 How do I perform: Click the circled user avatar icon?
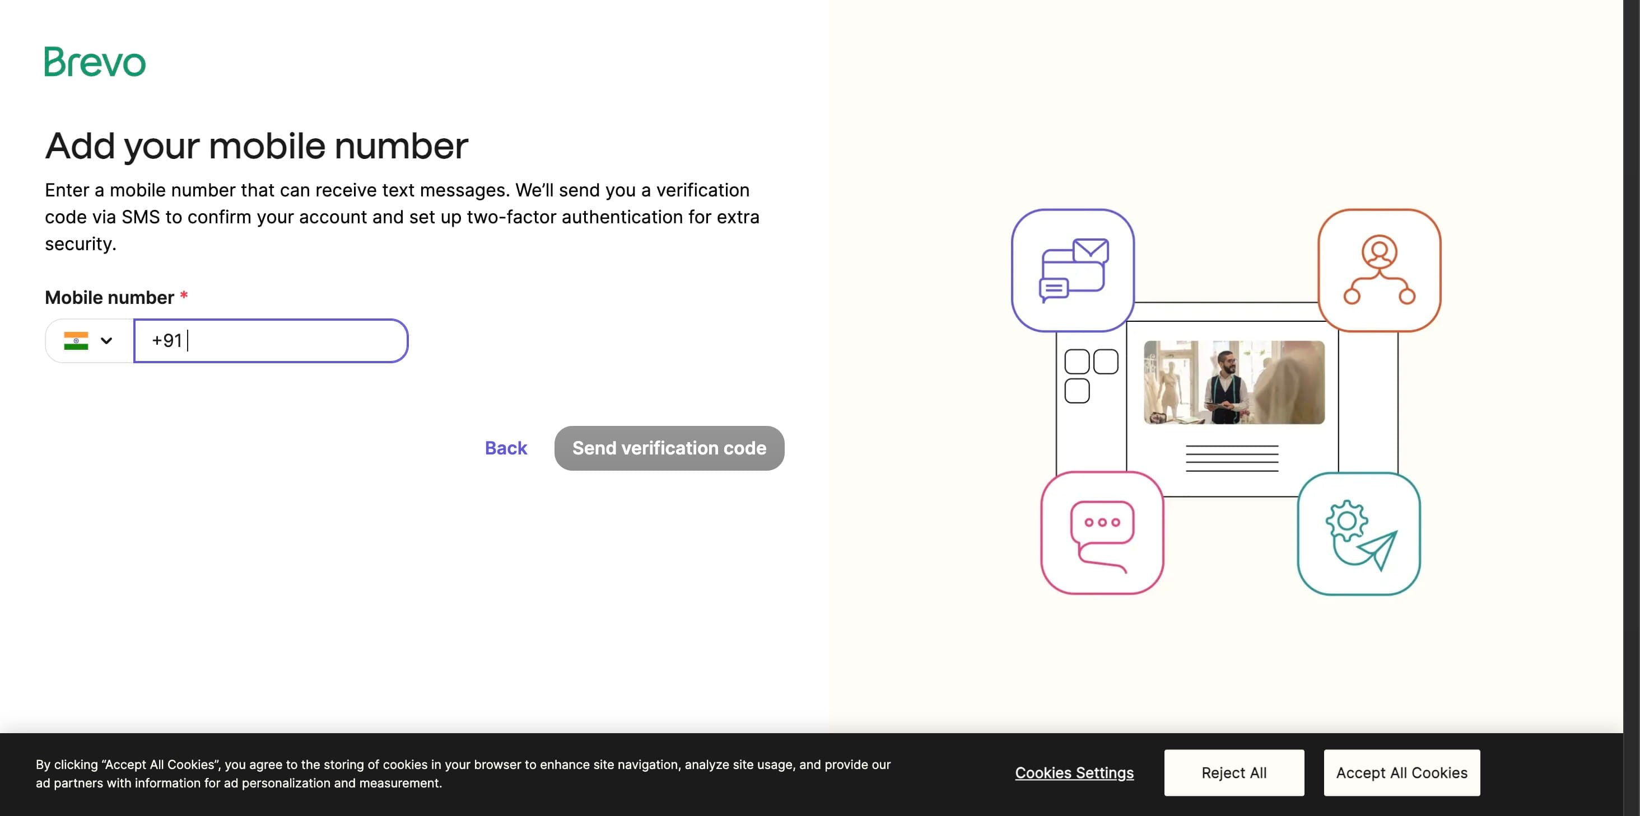[x=1380, y=251]
